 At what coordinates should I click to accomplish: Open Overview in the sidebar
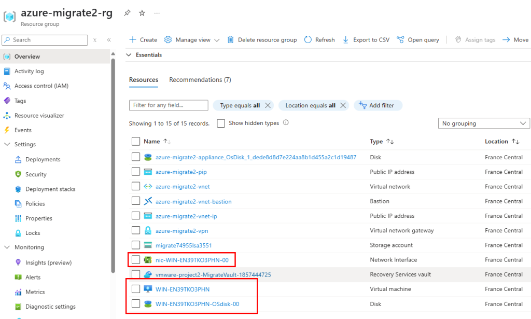tap(55, 56)
